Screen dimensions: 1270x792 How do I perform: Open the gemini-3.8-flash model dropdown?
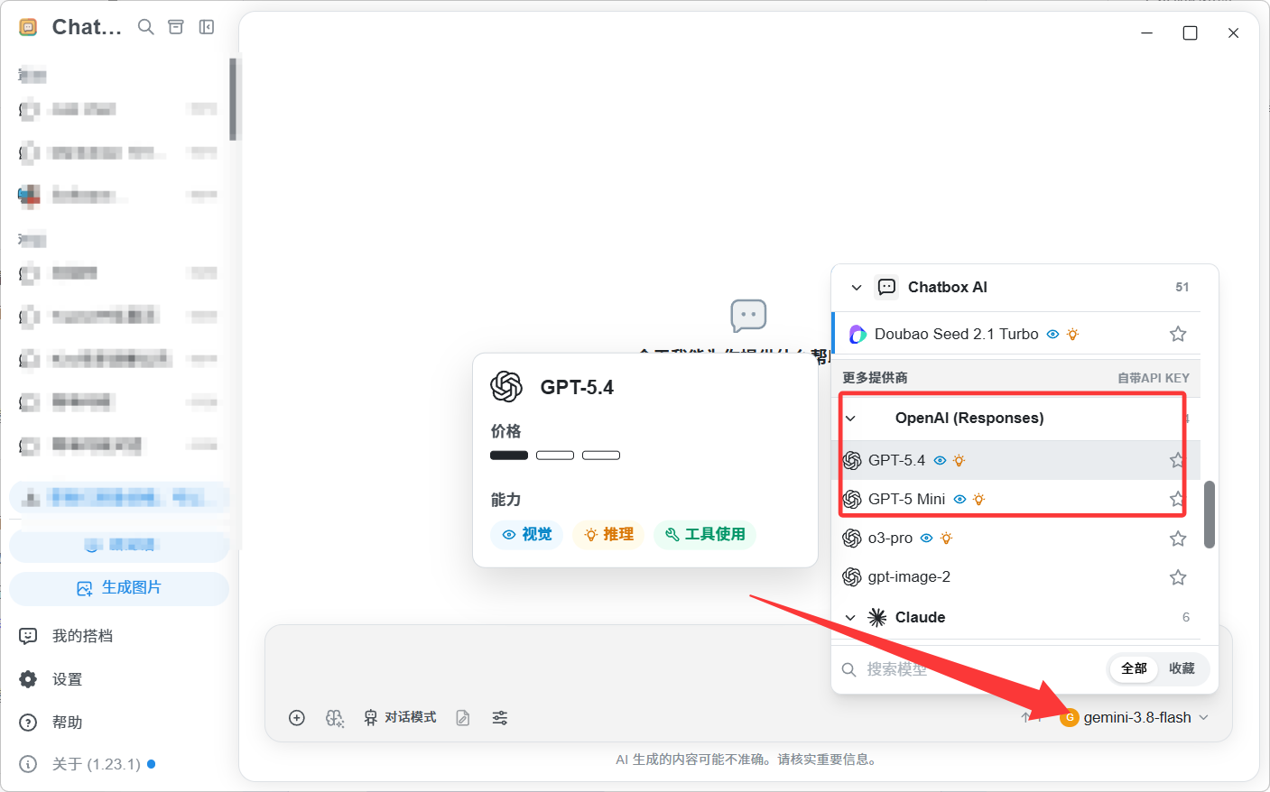tap(1135, 718)
